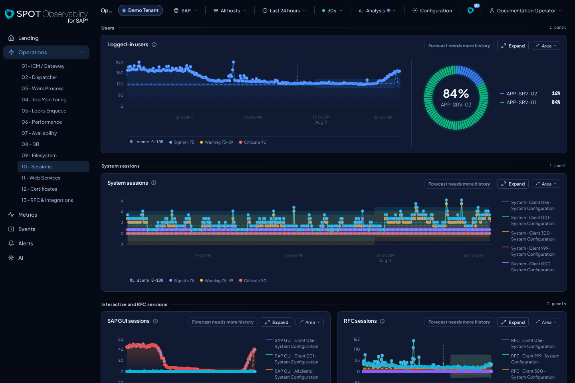Expand the Logged-in users panel
Image resolution: width=575 pixels, height=383 pixels.
[x=513, y=46]
